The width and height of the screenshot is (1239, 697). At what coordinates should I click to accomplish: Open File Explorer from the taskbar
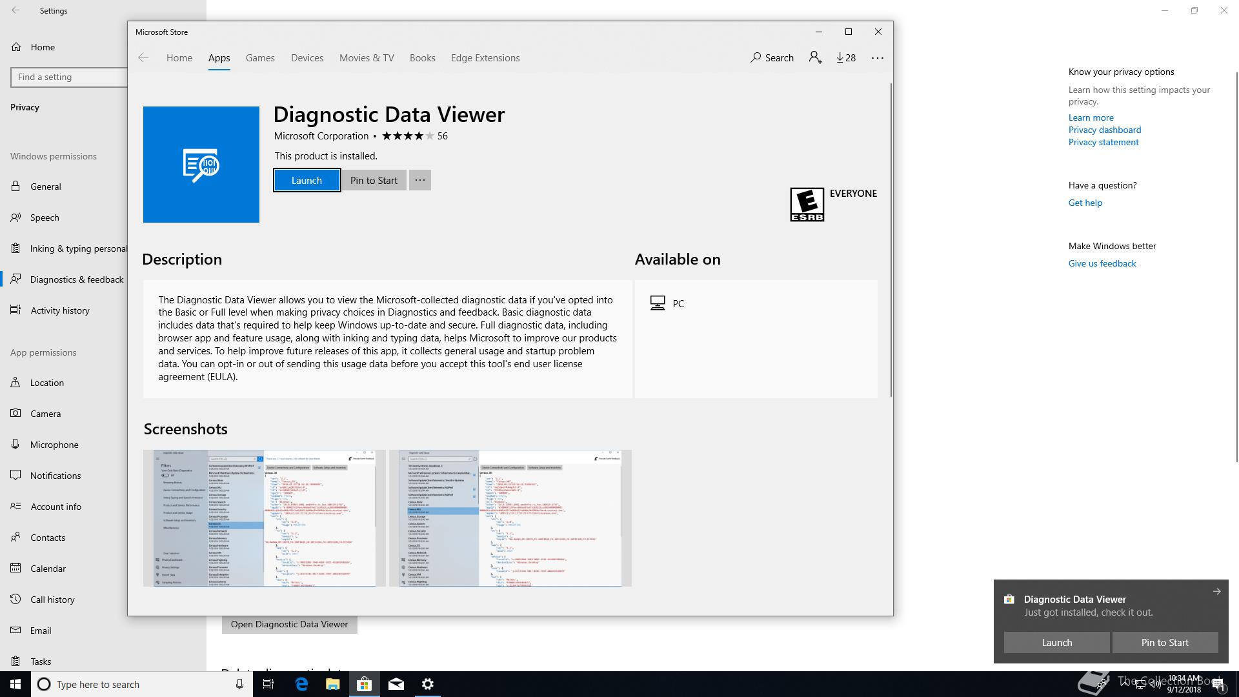[x=333, y=684]
